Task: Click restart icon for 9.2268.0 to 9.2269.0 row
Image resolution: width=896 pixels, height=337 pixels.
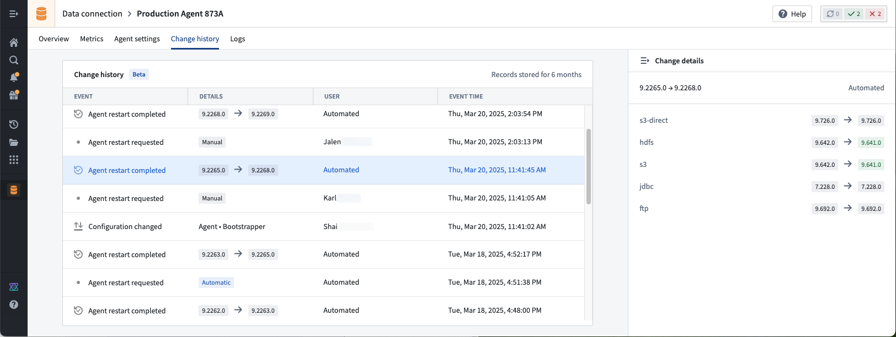Action: [x=78, y=114]
